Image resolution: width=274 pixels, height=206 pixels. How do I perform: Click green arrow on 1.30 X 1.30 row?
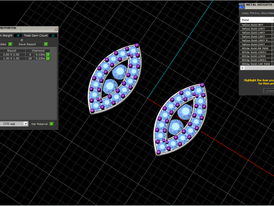point(49,58)
